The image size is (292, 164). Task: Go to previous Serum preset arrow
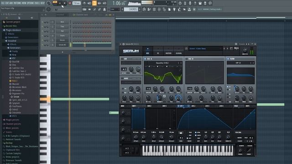[224, 49]
